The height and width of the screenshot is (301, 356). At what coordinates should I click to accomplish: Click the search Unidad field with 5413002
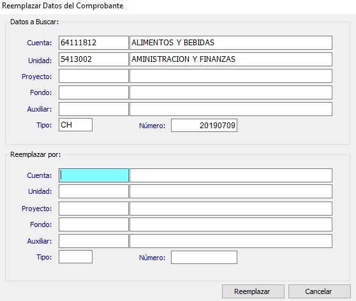coord(94,59)
